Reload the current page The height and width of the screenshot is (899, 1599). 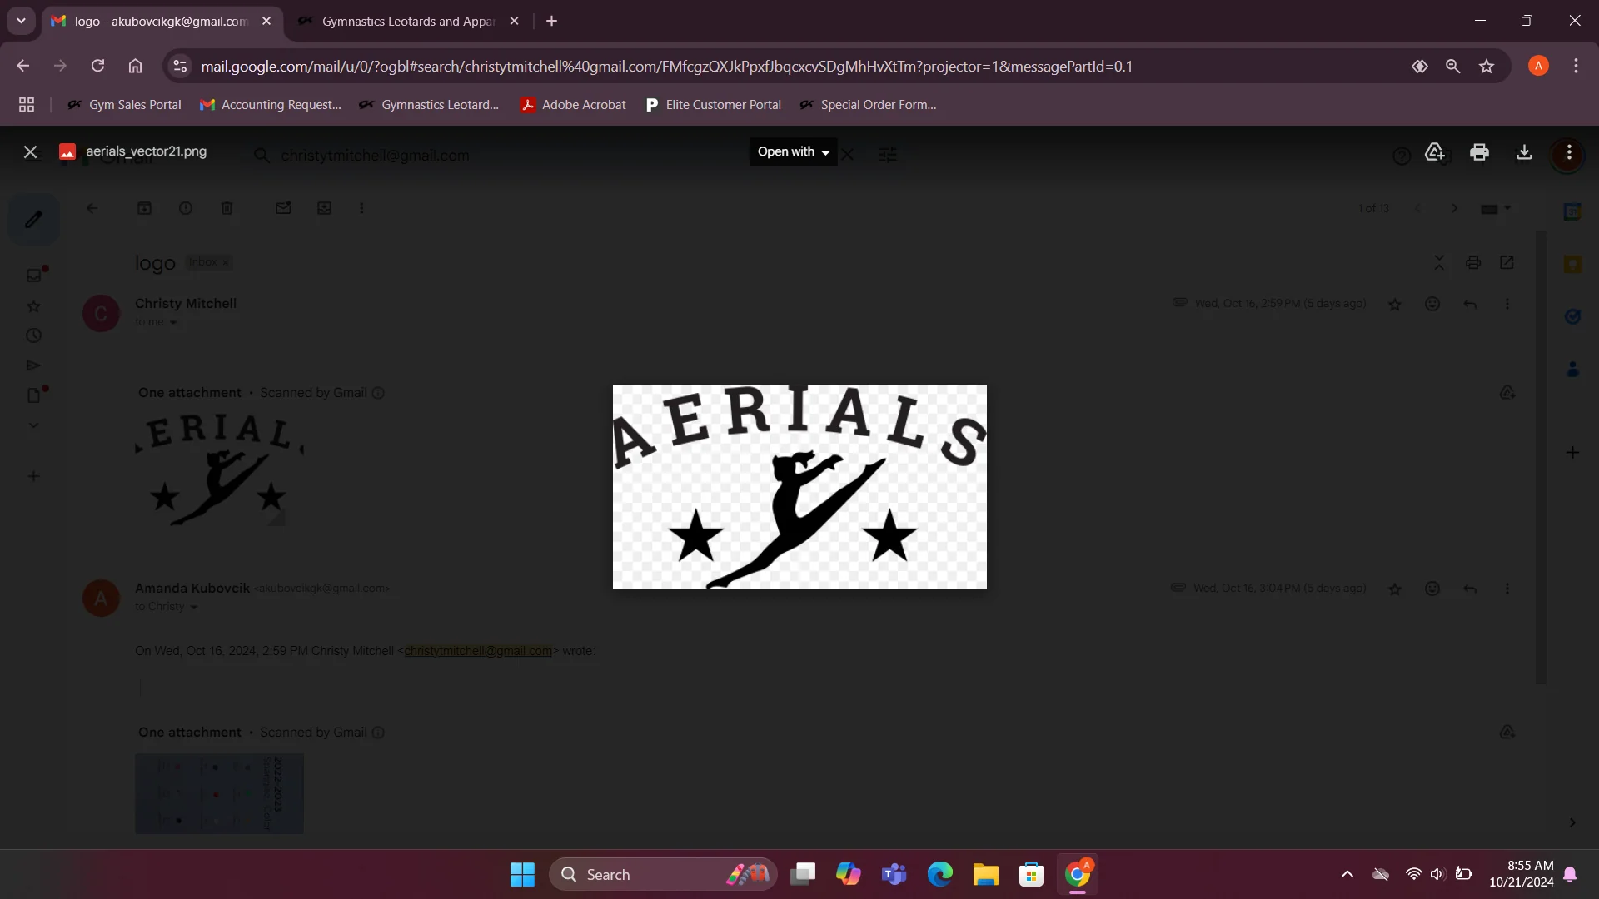[97, 66]
